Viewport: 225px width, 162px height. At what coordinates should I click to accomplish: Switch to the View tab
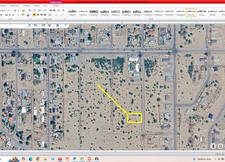45,6
